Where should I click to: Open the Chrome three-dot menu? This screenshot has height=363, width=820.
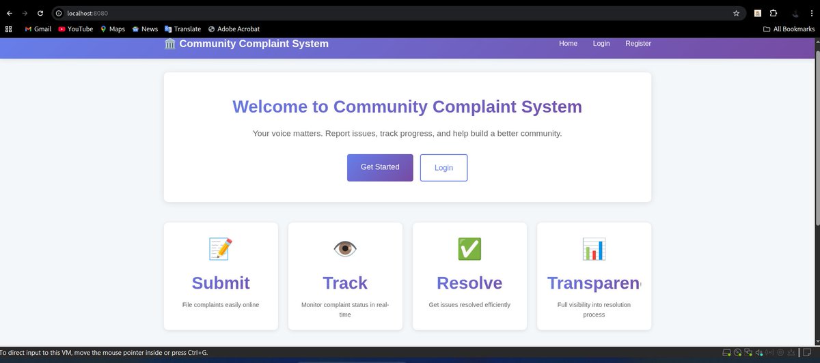[x=811, y=13]
